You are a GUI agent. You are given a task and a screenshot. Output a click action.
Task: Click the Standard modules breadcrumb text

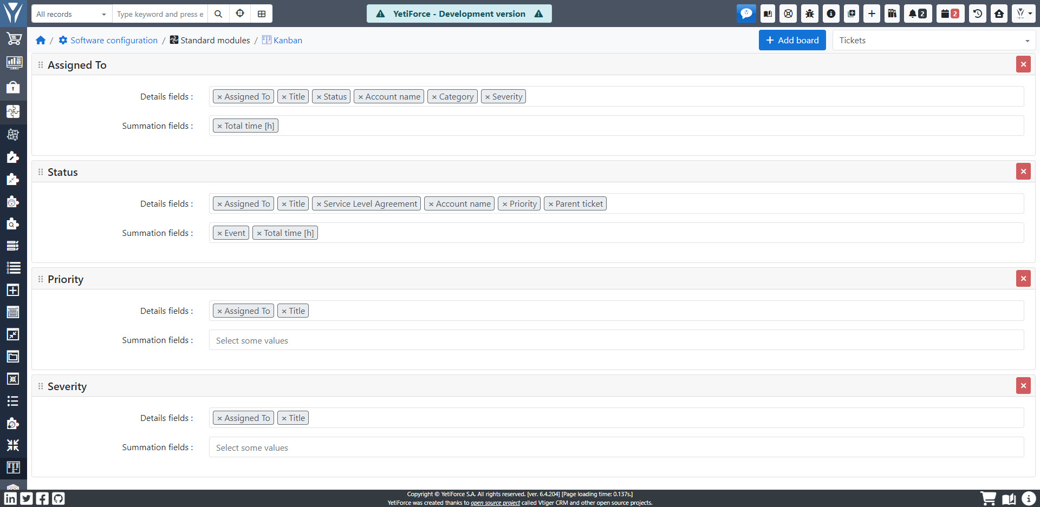click(x=215, y=40)
